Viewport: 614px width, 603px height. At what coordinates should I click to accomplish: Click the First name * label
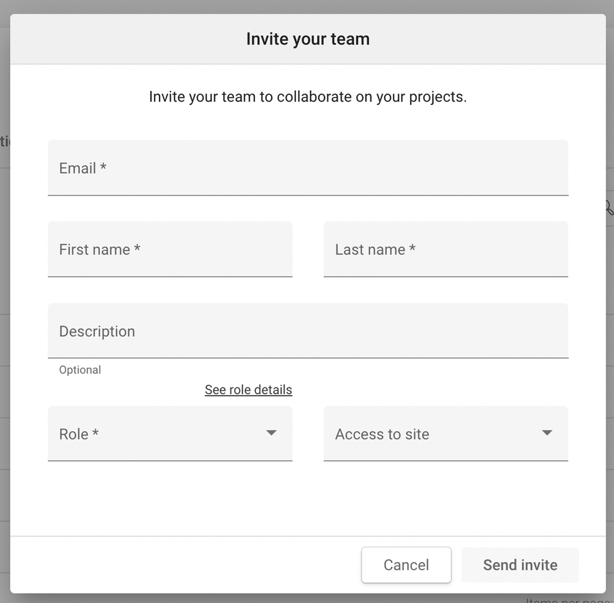(100, 249)
